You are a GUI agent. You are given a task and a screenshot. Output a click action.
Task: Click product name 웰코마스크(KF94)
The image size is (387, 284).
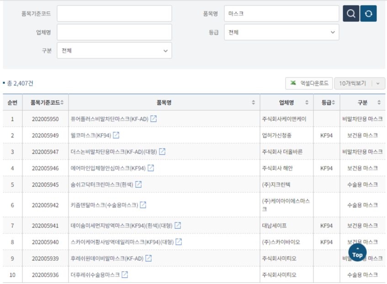click(90, 135)
